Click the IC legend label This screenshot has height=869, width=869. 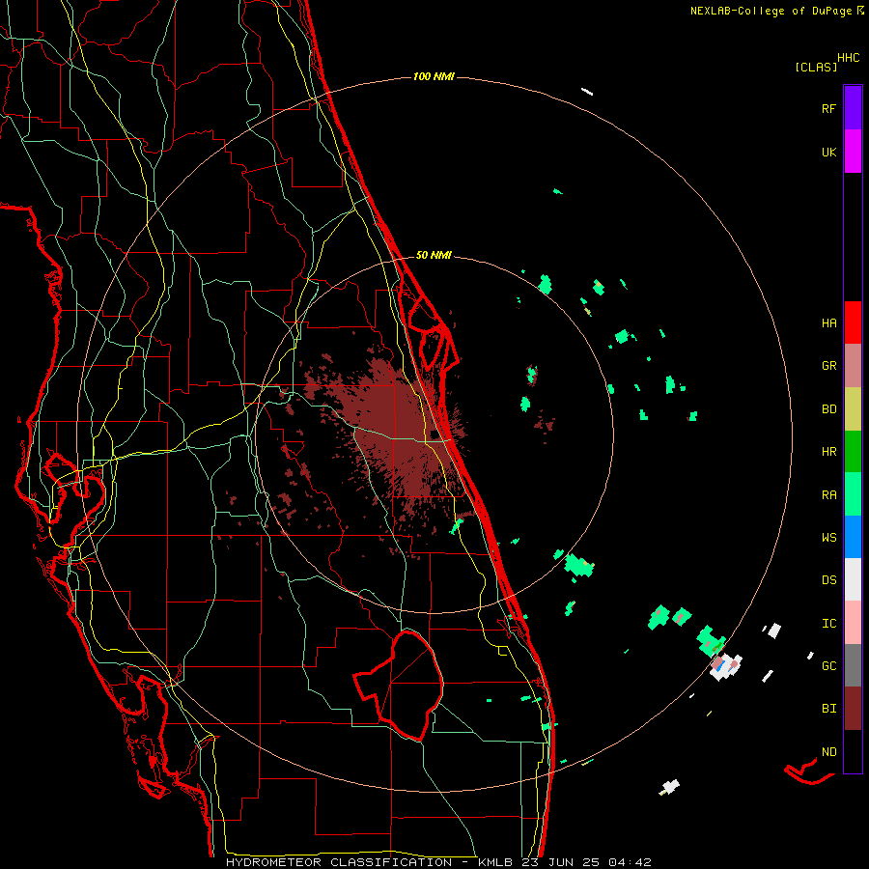click(829, 624)
